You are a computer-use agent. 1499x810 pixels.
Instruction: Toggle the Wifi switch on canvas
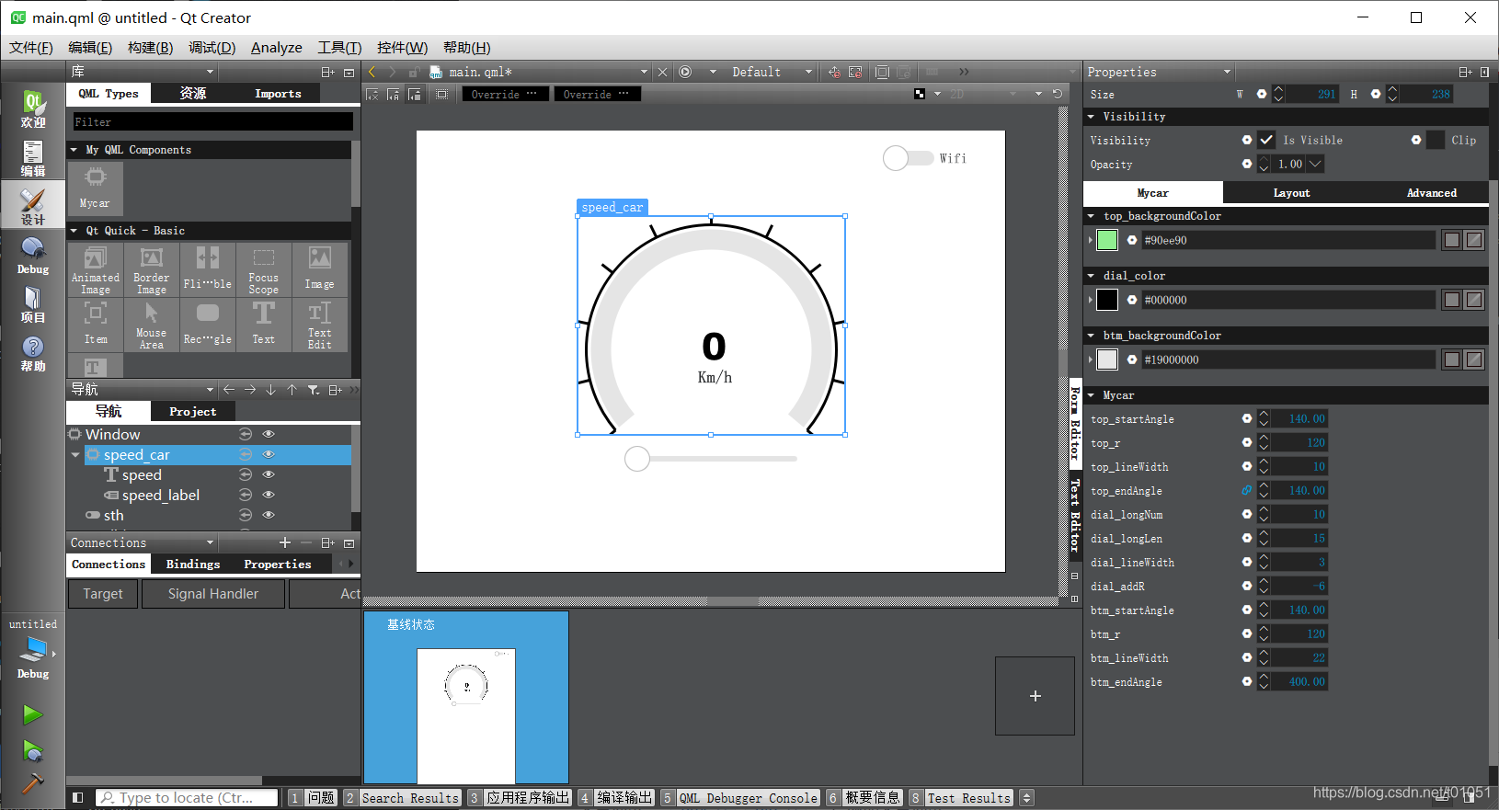[x=909, y=158]
